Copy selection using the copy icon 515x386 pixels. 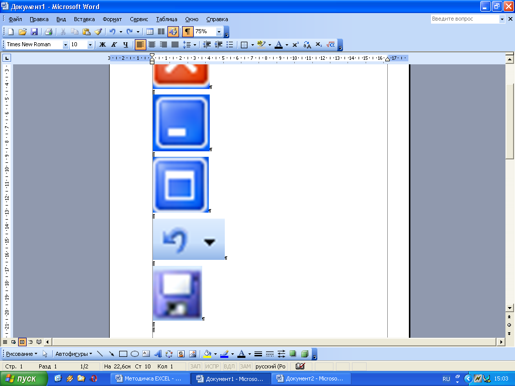point(74,32)
